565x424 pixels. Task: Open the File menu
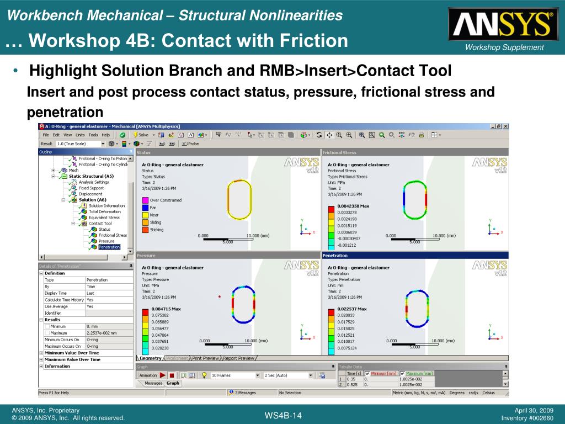click(x=46, y=135)
